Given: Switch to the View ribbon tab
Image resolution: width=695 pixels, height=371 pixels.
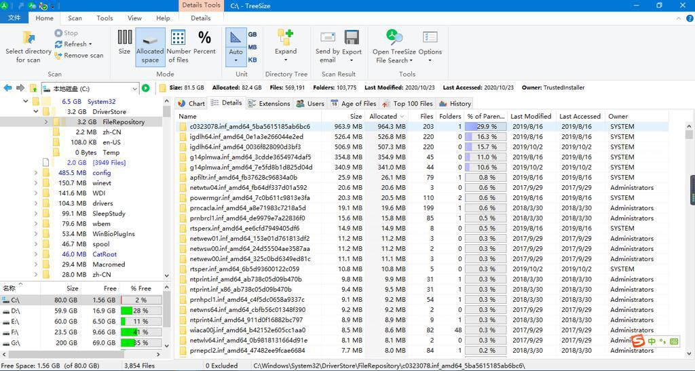Looking at the screenshot, I should tap(135, 18).
